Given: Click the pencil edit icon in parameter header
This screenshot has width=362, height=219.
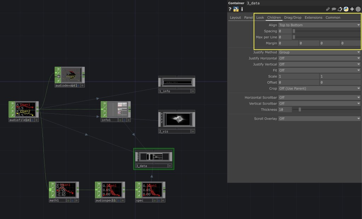Looking at the screenshot, I should (328, 9).
